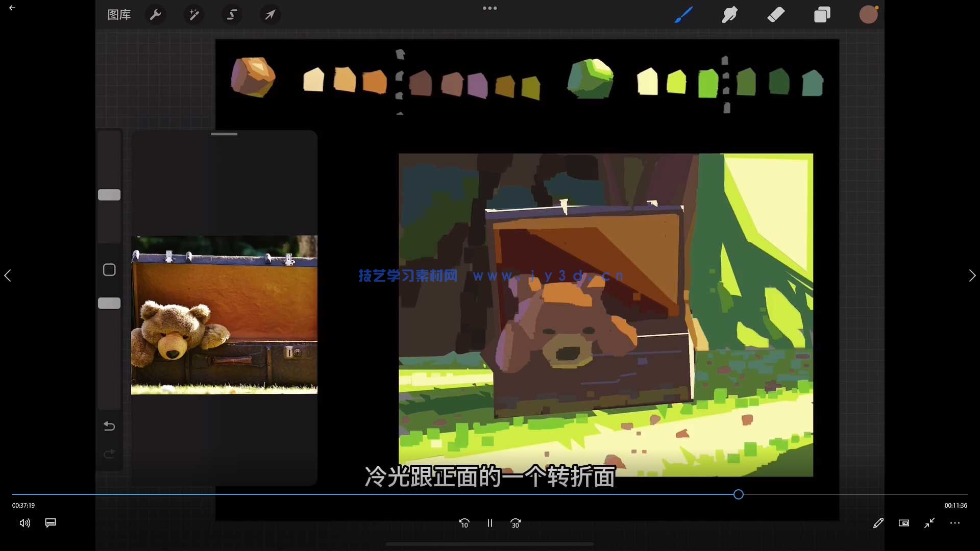
Task: Select the Smudge tool
Action: click(729, 15)
